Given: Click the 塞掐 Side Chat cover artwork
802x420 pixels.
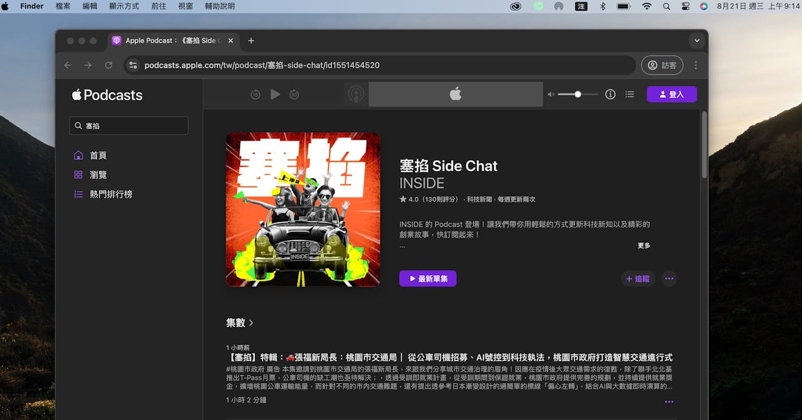Looking at the screenshot, I should click(303, 209).
